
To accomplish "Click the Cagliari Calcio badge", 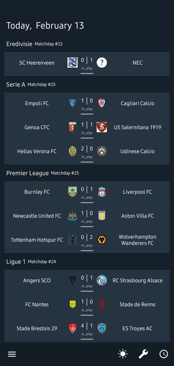I will coord(102,103).
